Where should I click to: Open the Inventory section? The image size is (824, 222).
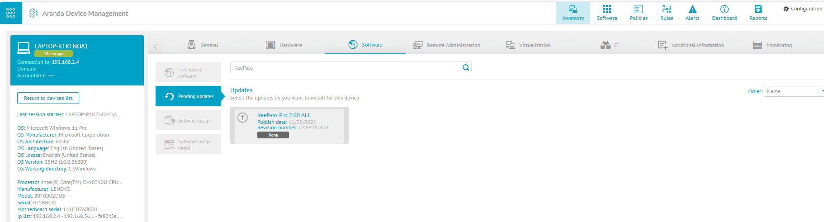pyautogui.click(x=573, y=13)
